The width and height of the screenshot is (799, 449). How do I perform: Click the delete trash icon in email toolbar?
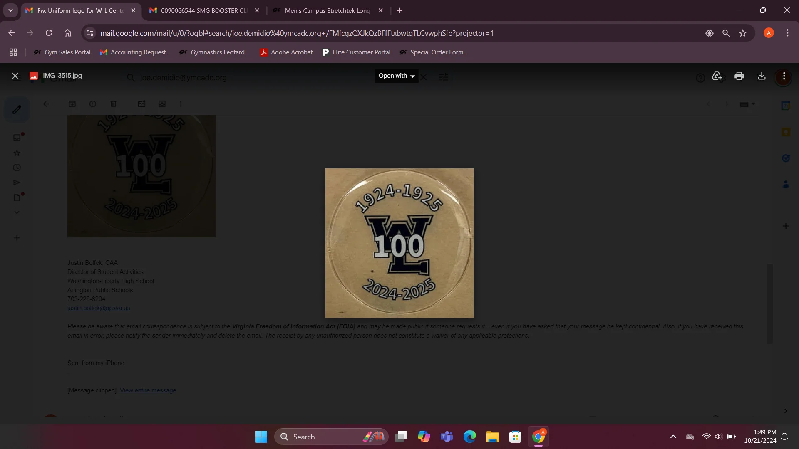[x=113, y=104]
